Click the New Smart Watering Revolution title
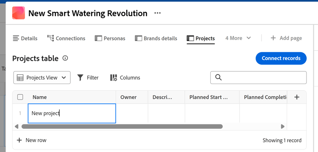This screenshot has width=318, height=152. point(88,14)
